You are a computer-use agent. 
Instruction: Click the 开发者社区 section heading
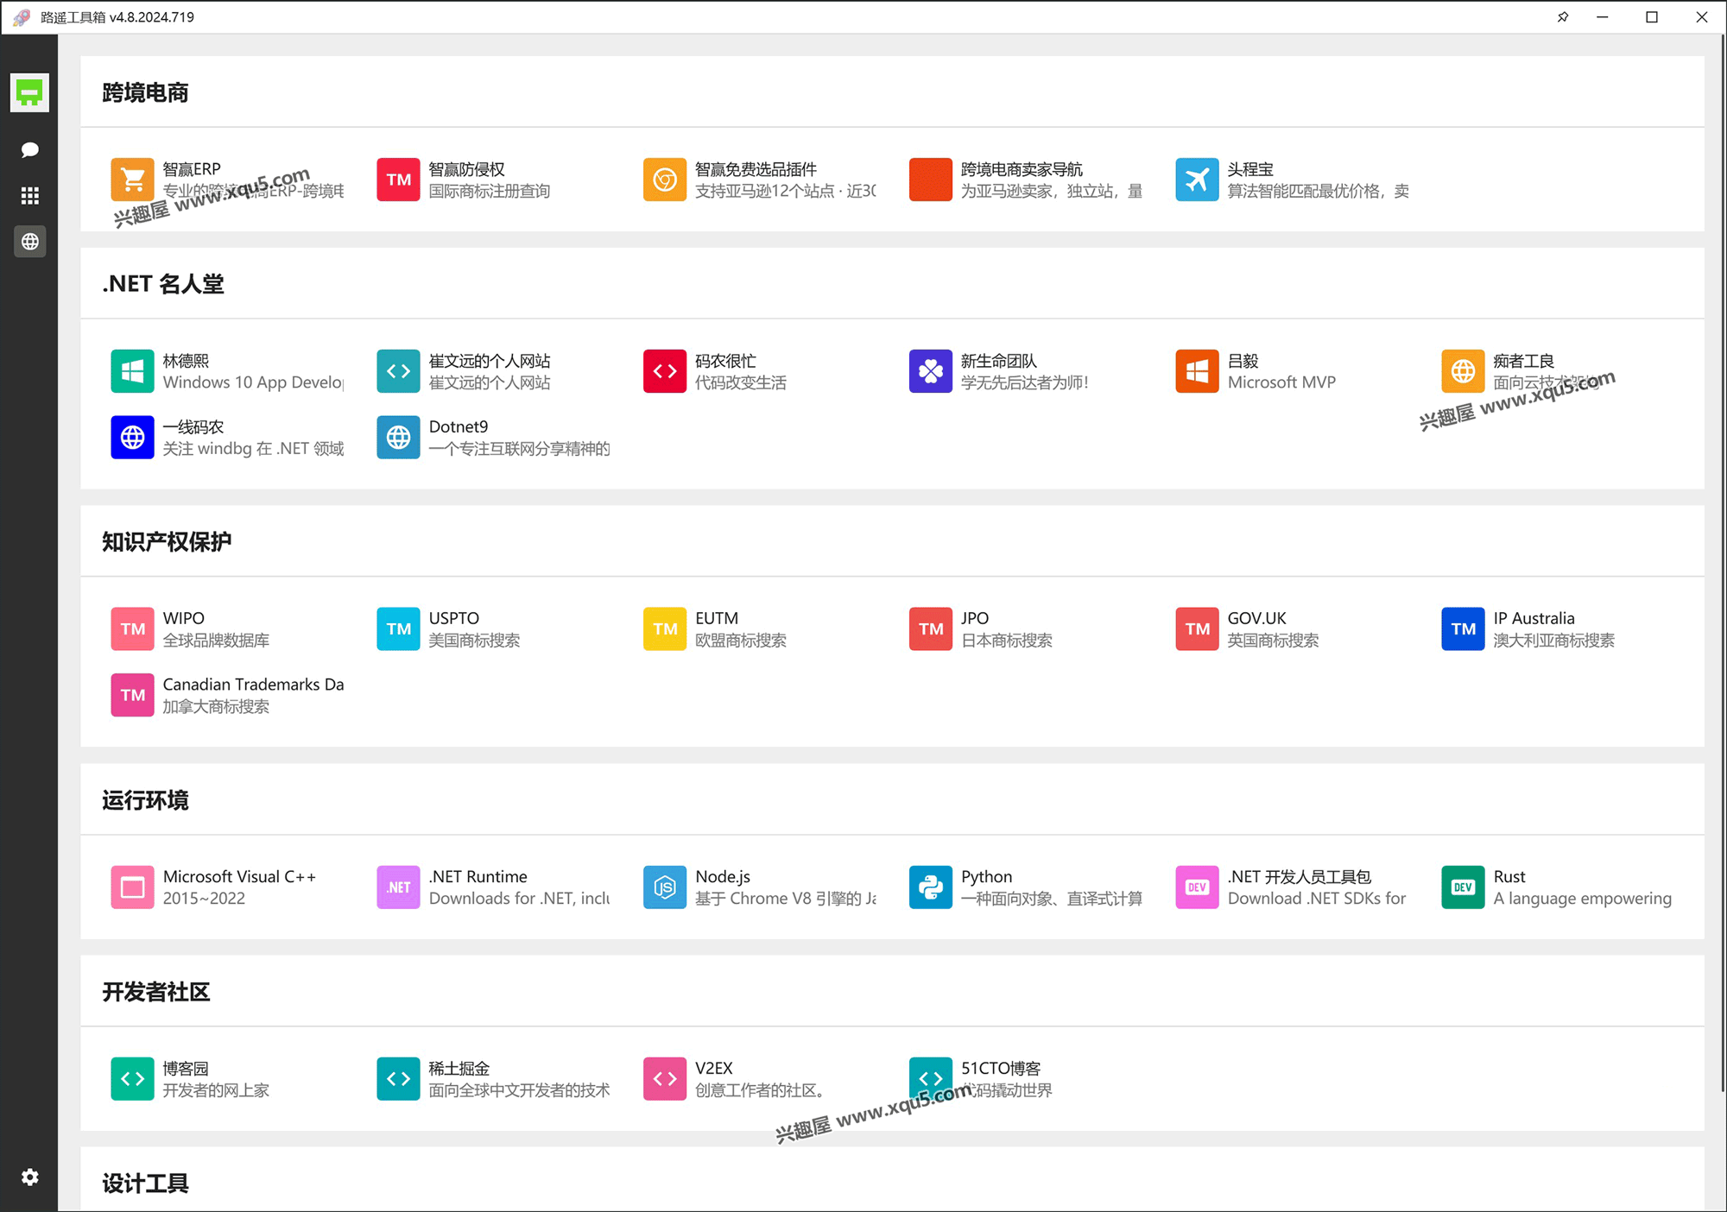pyautogui.click(x=156, y=992)
